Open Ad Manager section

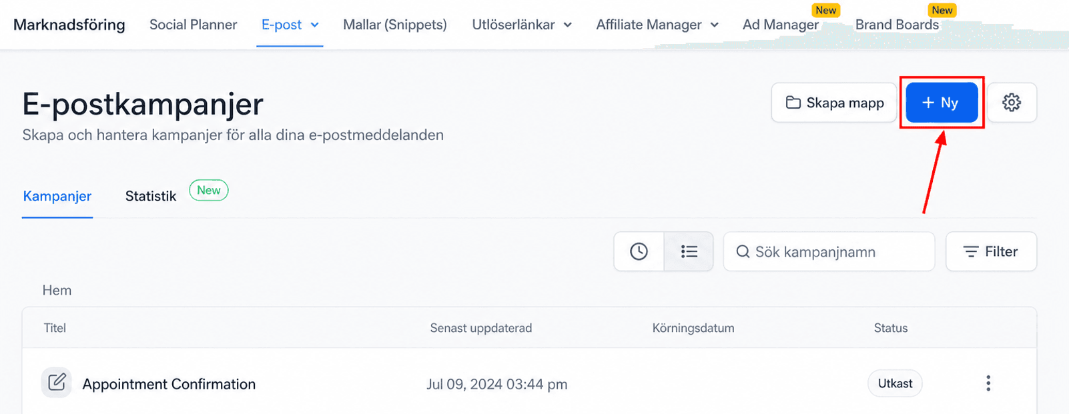pyautogui.click(x=781, y=25)
